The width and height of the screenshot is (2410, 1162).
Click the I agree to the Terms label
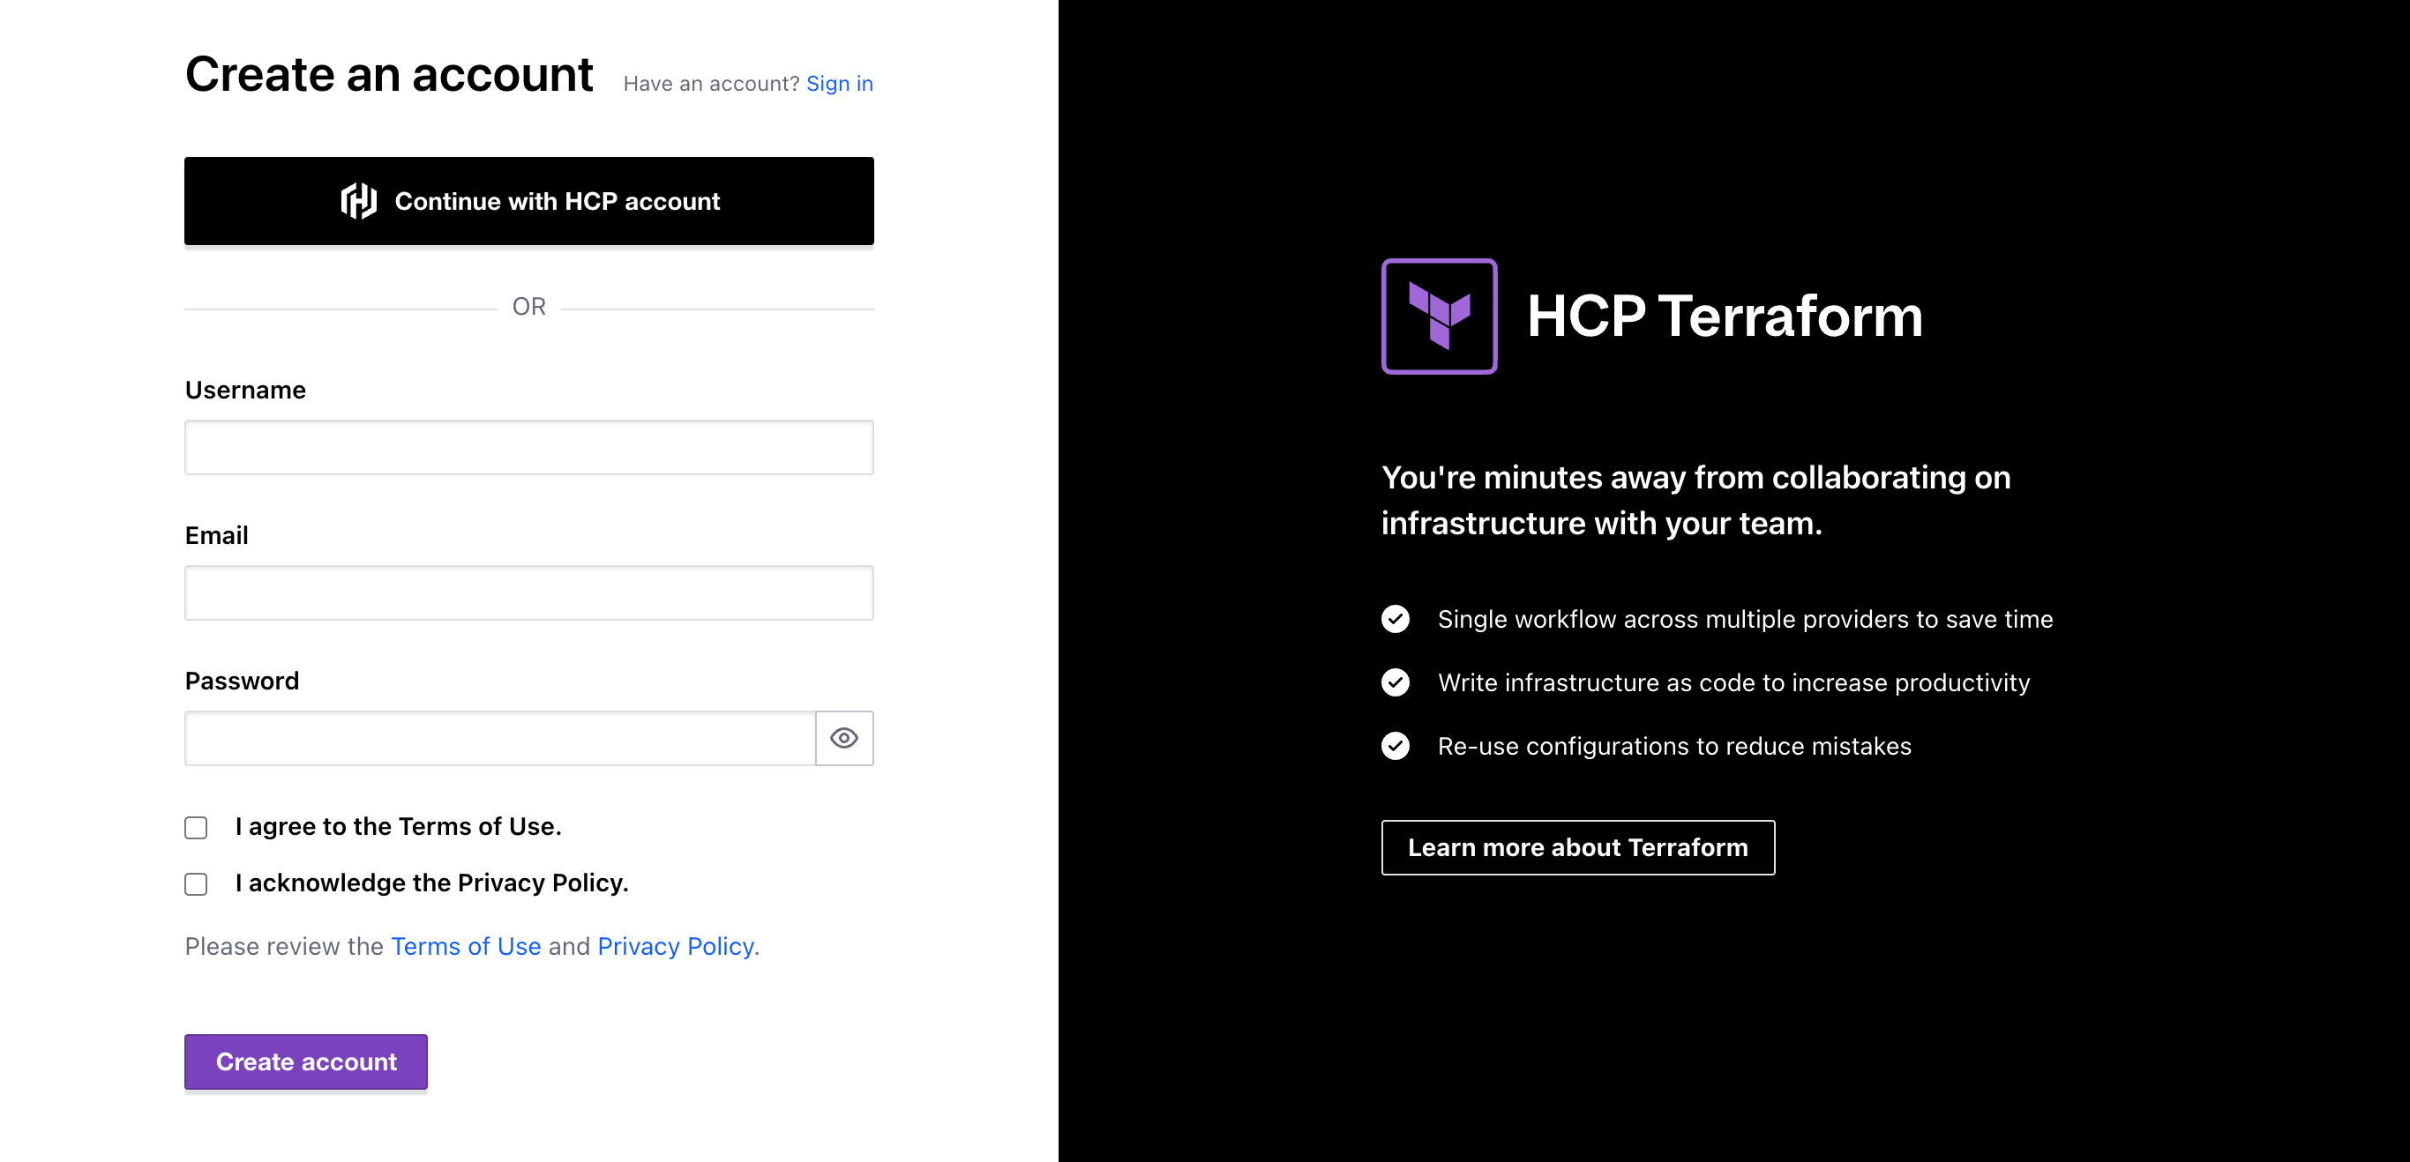399,826
